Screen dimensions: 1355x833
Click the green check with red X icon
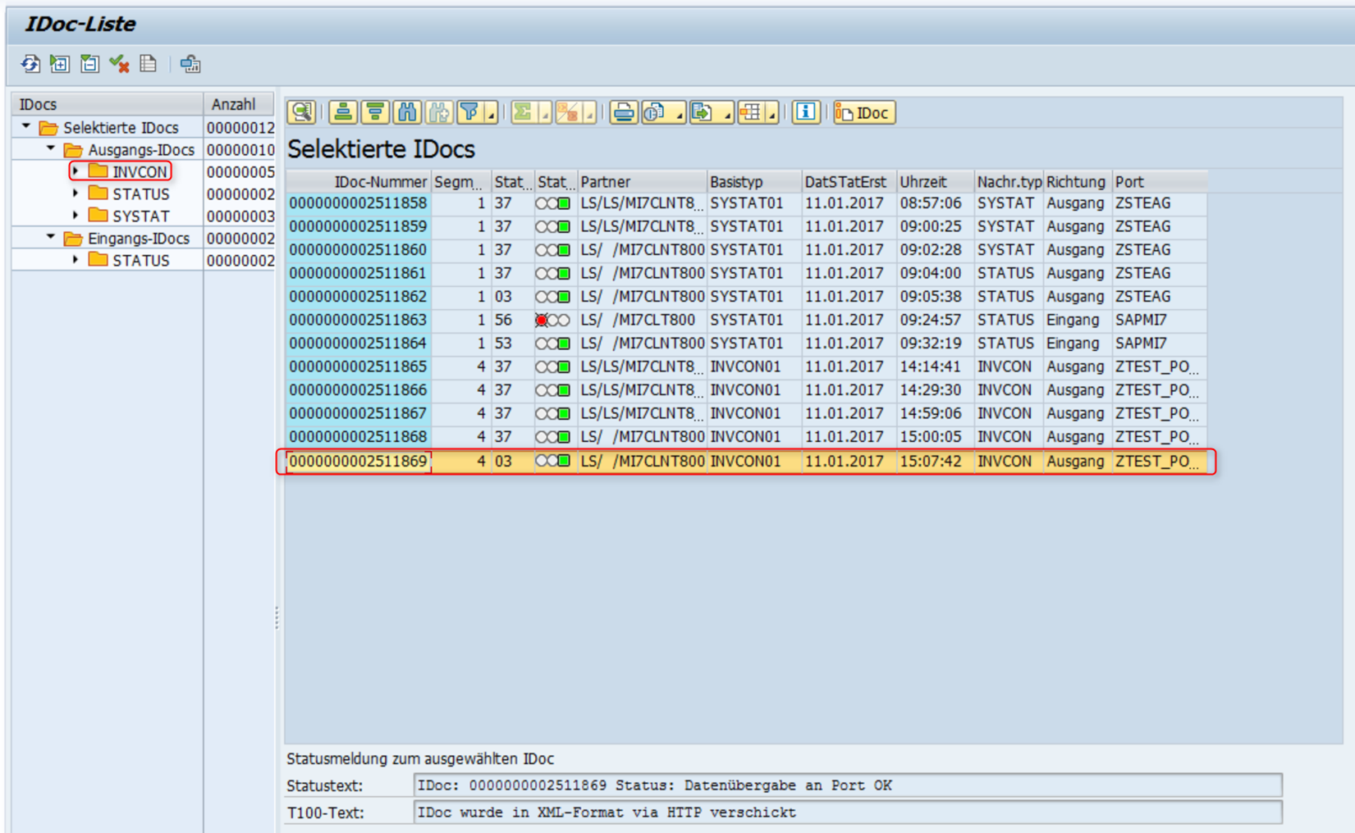click(x=119, y=64)
